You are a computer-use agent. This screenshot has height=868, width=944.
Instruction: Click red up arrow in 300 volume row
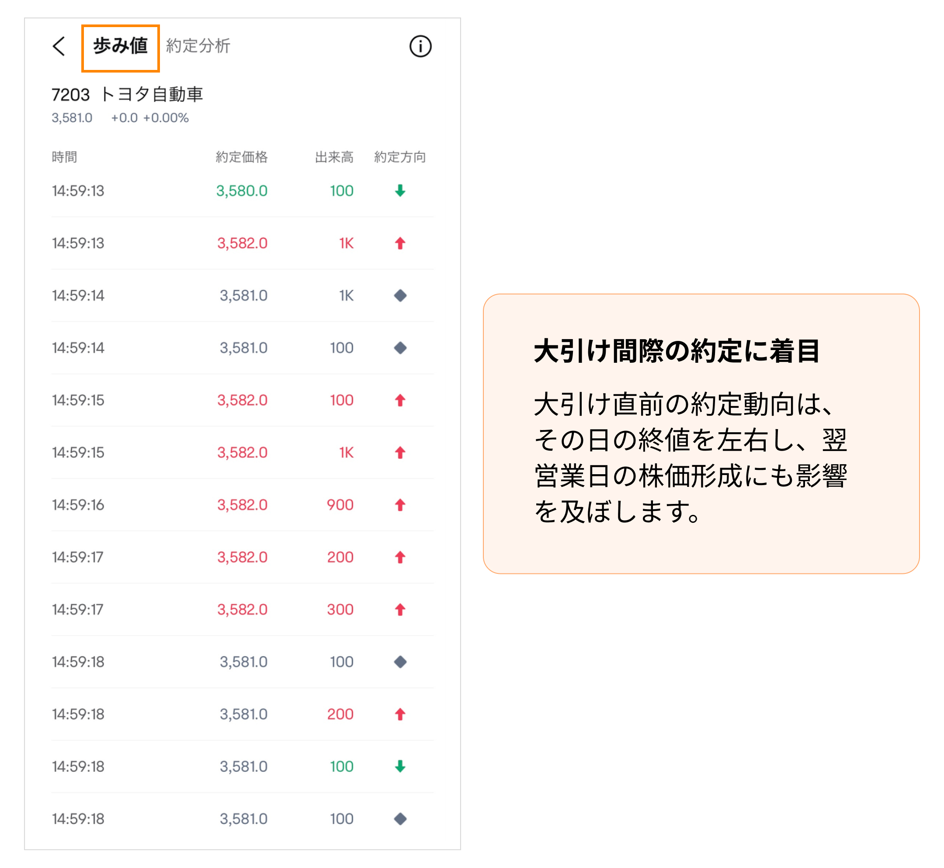coord(400,610)
